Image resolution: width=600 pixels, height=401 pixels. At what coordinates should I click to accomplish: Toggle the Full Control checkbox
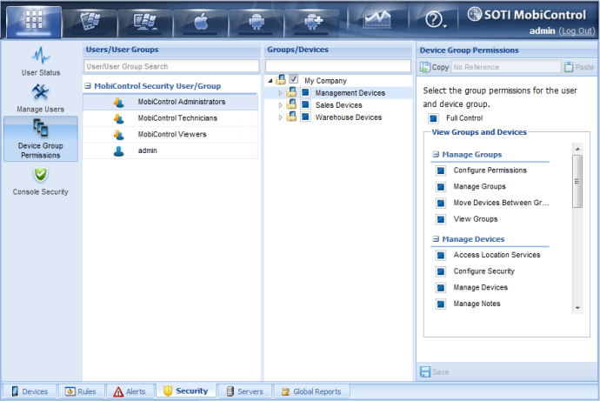pos(433,118)
